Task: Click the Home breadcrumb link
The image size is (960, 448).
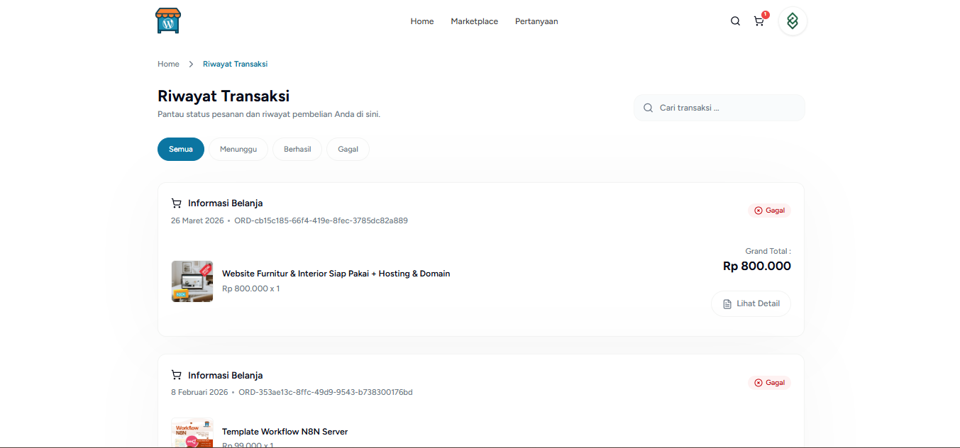Action: coord(168,65)
